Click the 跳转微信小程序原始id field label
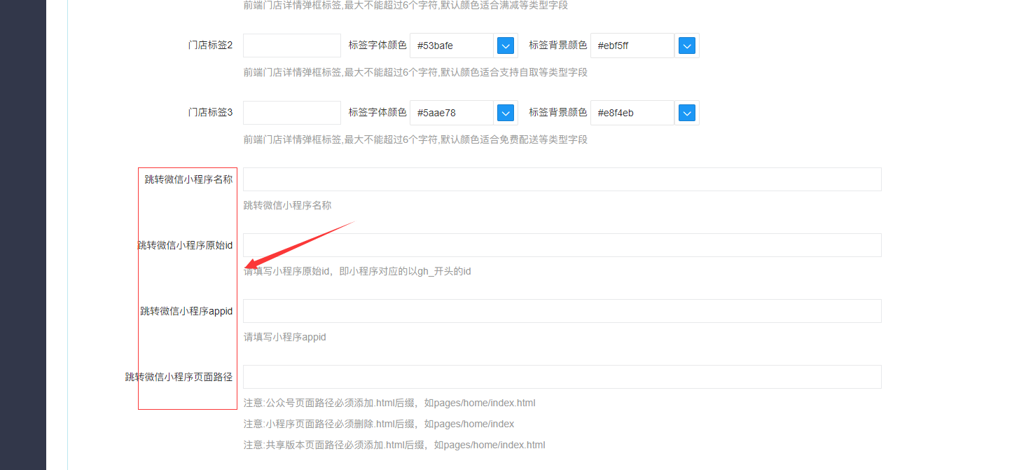Image resolution: width=1026 pixels, height=470 pixels. coord(185,245)
